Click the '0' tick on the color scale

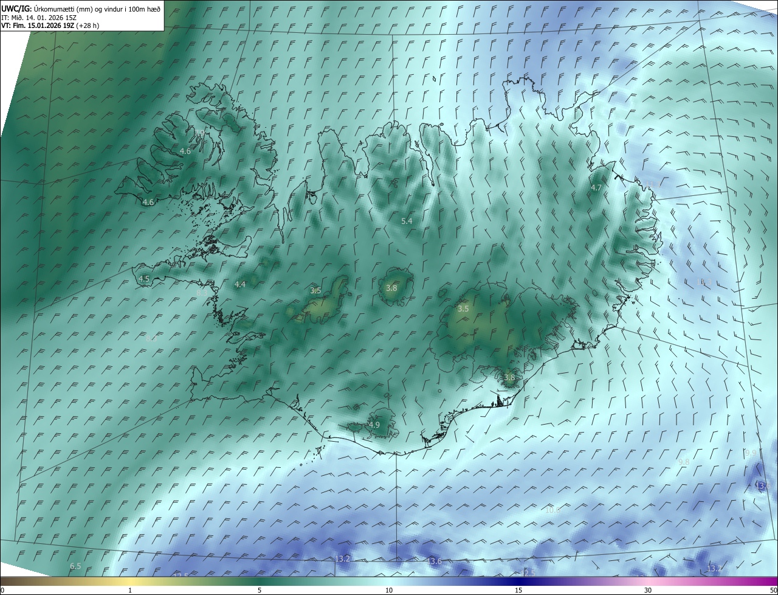coord(2,591)
